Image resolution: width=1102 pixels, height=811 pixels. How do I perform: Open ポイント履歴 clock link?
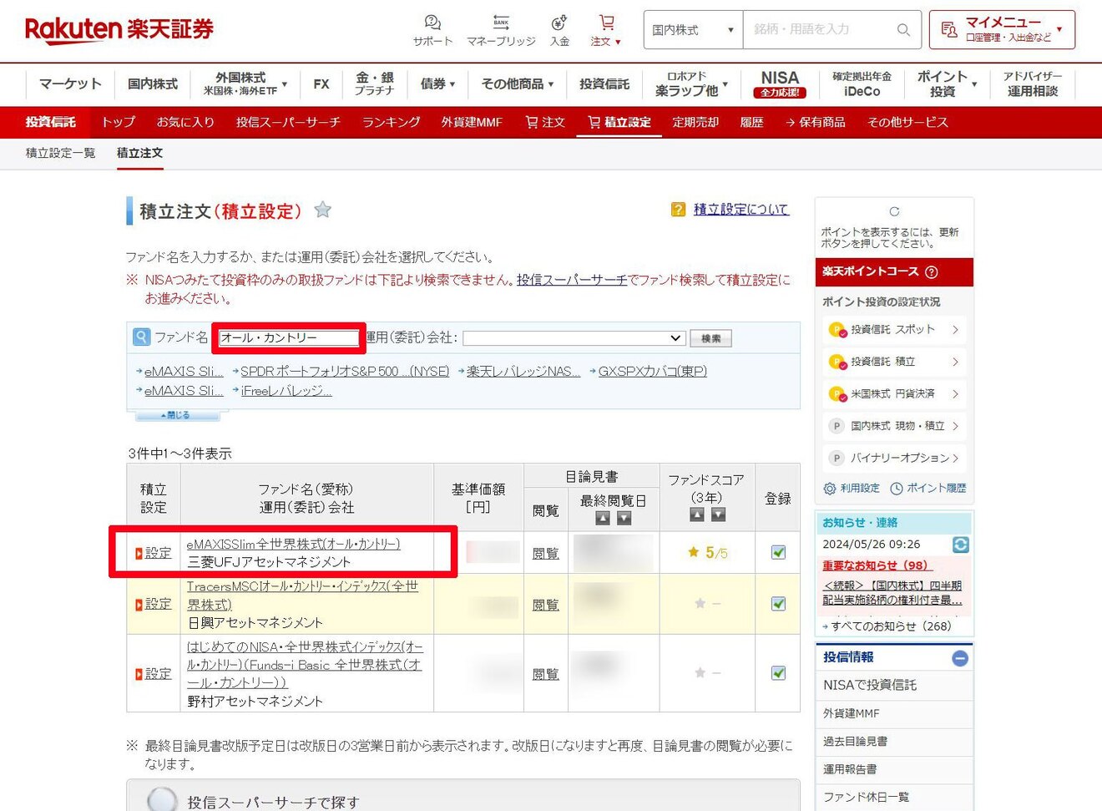(928, 489)
